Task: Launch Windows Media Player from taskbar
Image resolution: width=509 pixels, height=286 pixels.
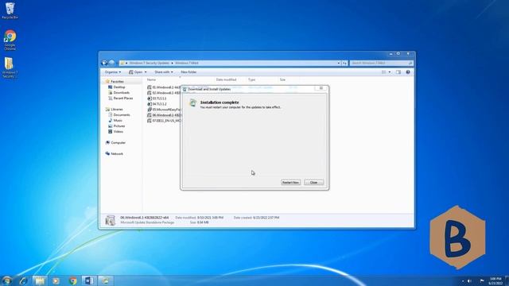Action: pos(56,280)
